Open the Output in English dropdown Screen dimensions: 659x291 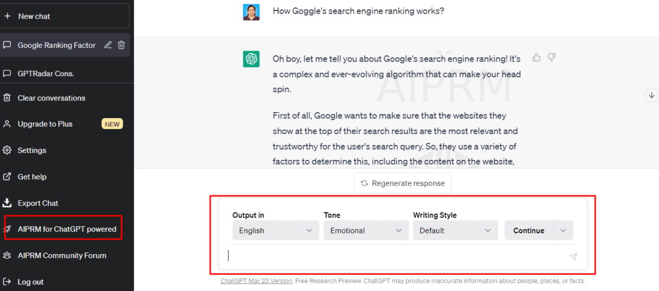pos(275,231)
